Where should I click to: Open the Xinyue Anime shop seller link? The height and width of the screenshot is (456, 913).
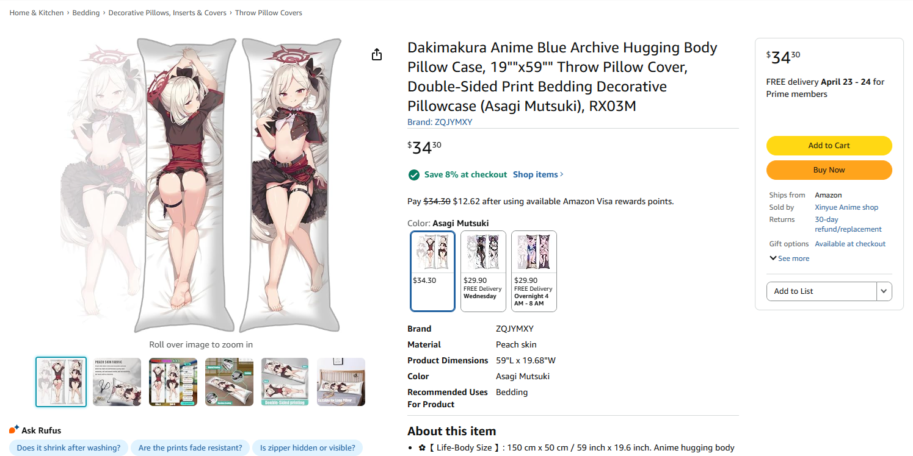(846, 207)
